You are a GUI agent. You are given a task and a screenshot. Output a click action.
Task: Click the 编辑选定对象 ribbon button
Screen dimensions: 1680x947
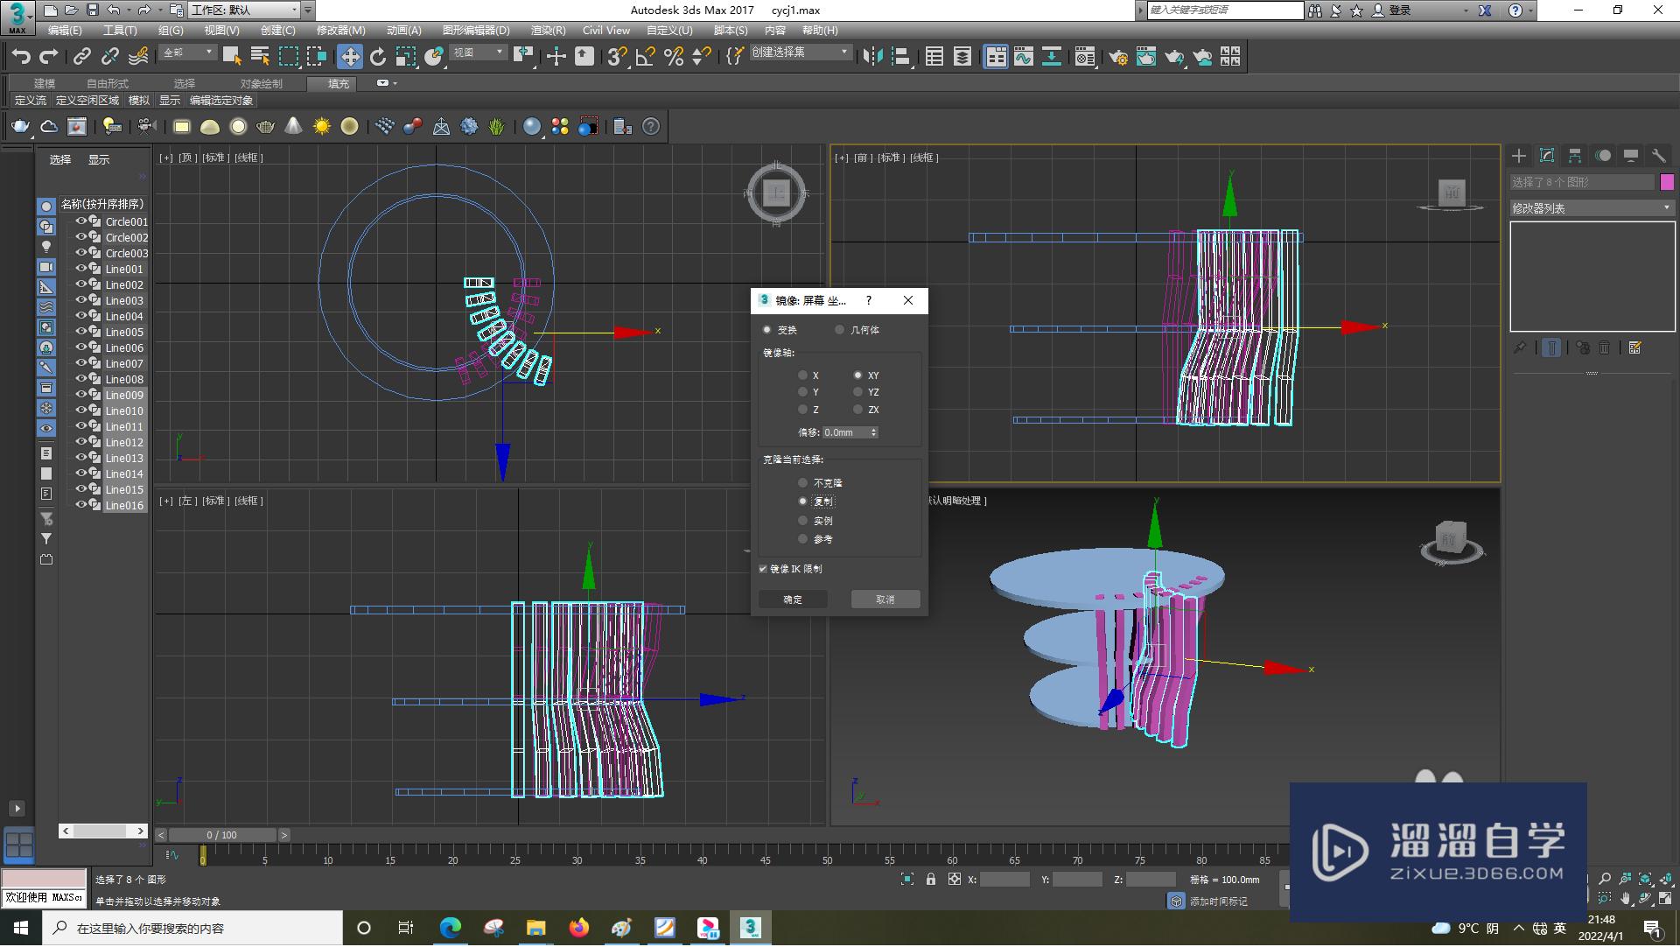click(221, 101)
